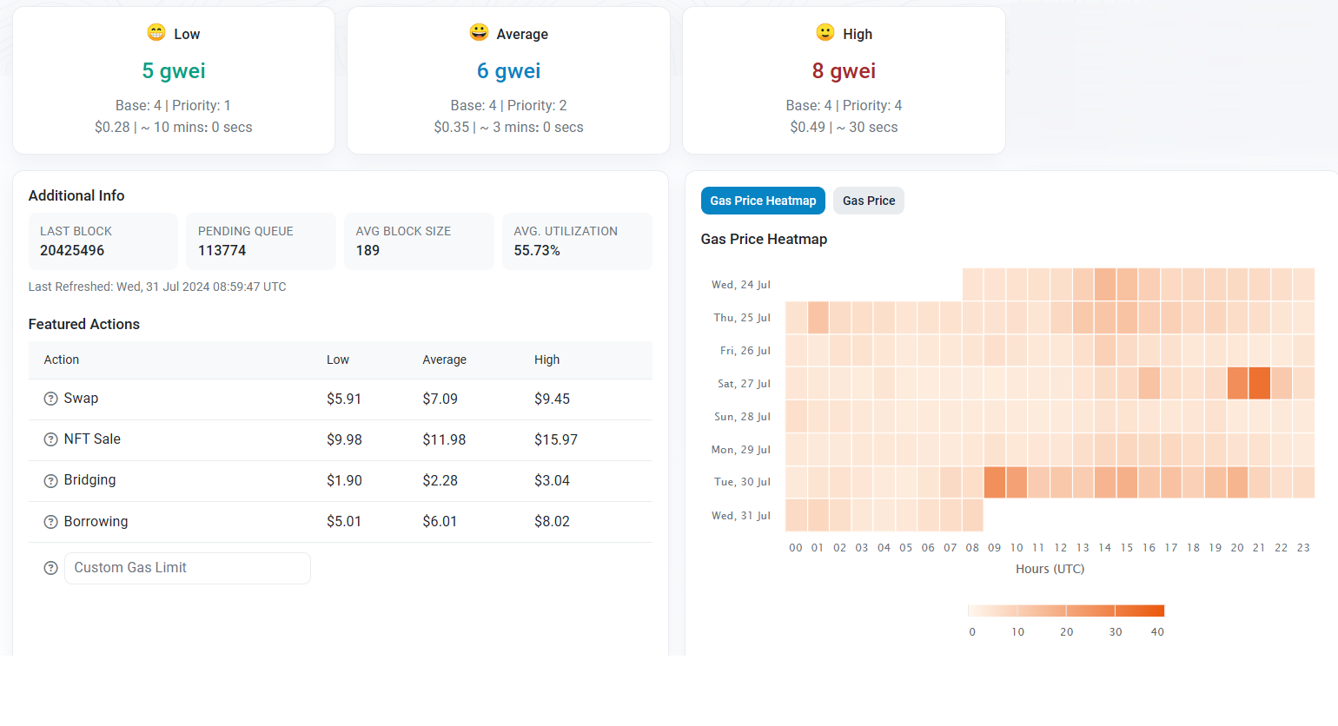The height and width of the screenshot is (726, 1338).
Task: Click the Swap low price $5.91
Action: [x=344, y=399]
